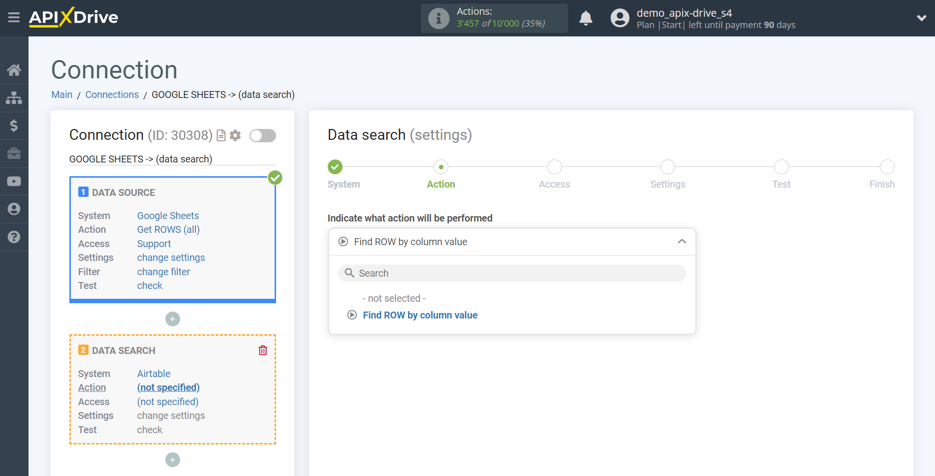Toggle the connection on/off switch
Viewport: 935px width, 476px height.
(x=263, y=135)
